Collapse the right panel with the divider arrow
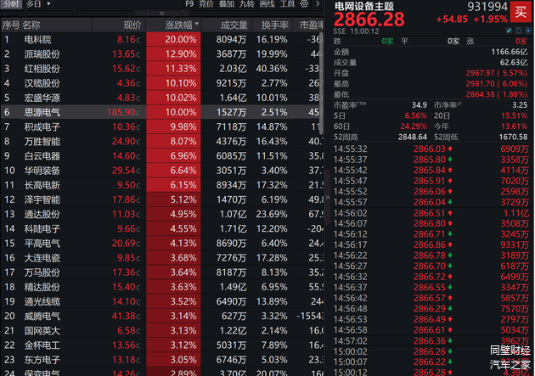The height and width of the screenshot is (376, 535). (x=326, y=197)
